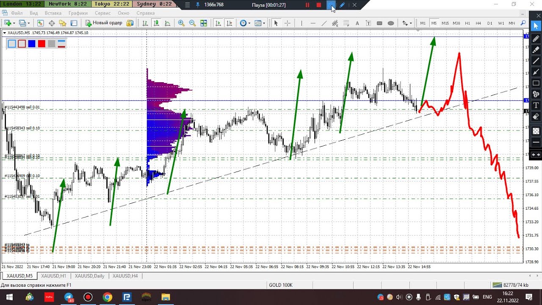The height and width of the screenshot is (305, 542).
Task: Pick solid blue color swatch on chart
Action: click(32, 43)
